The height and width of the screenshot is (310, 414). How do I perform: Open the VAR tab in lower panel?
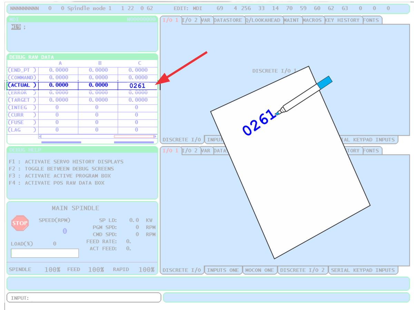click(206, 151)
